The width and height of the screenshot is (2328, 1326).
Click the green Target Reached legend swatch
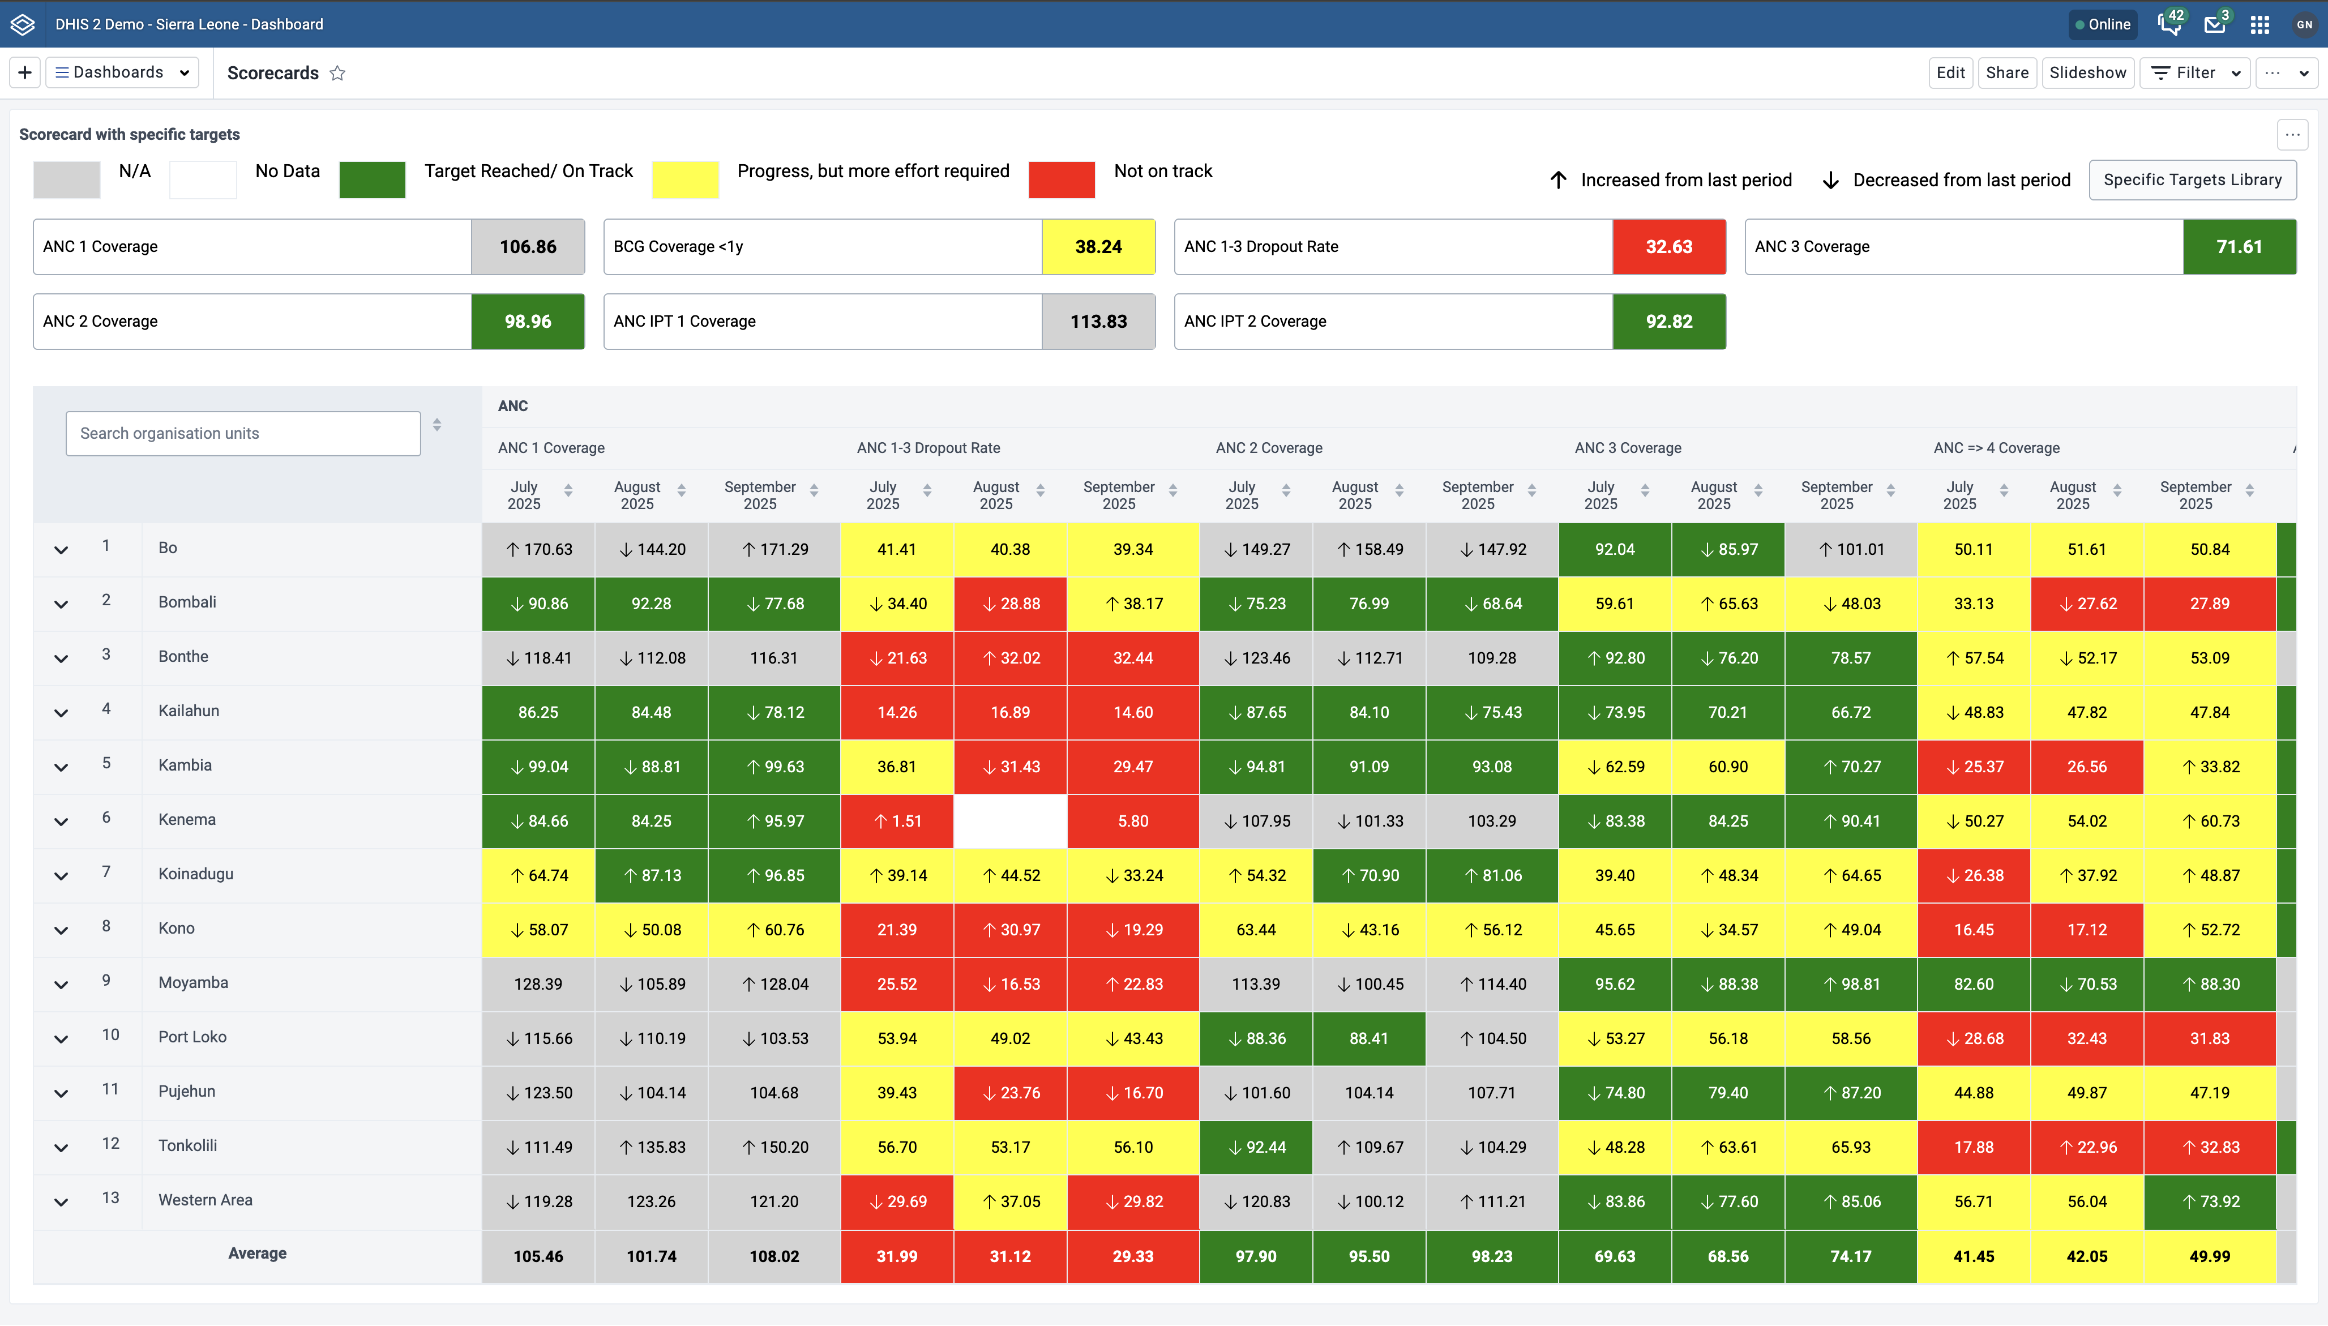[x=373, y=179]
